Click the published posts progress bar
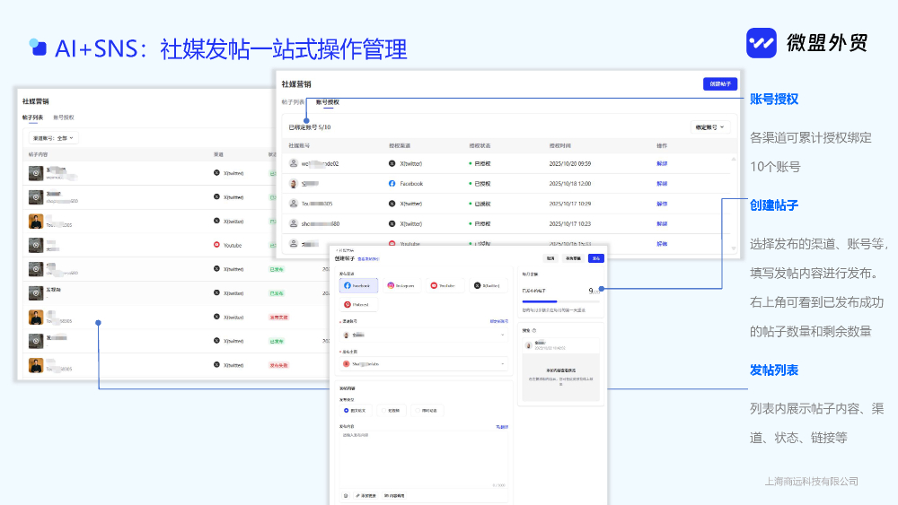 pyautogui.click(x=560, y=301)
